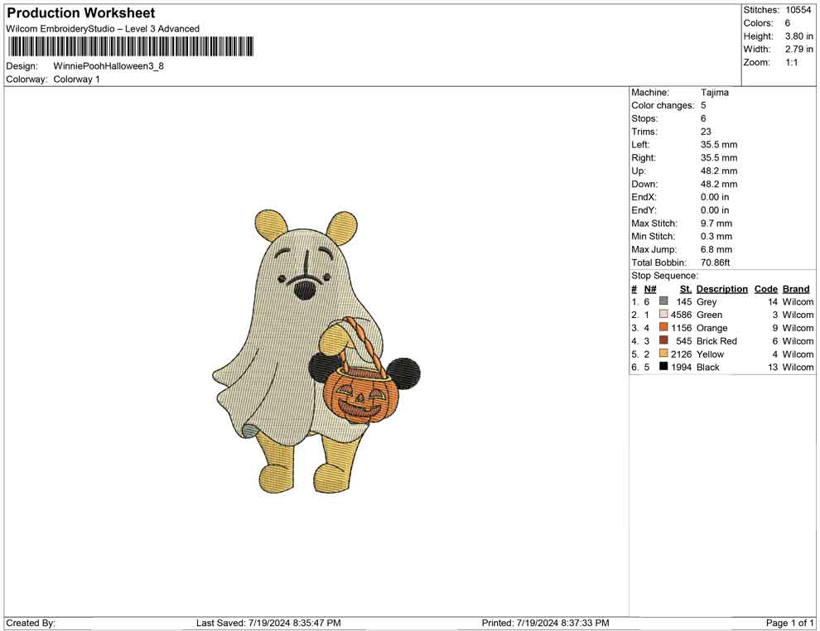Click the Brick Red thread color swatch
The height and width of the screenshot is (631, 820).
click(x=663, y=340)
